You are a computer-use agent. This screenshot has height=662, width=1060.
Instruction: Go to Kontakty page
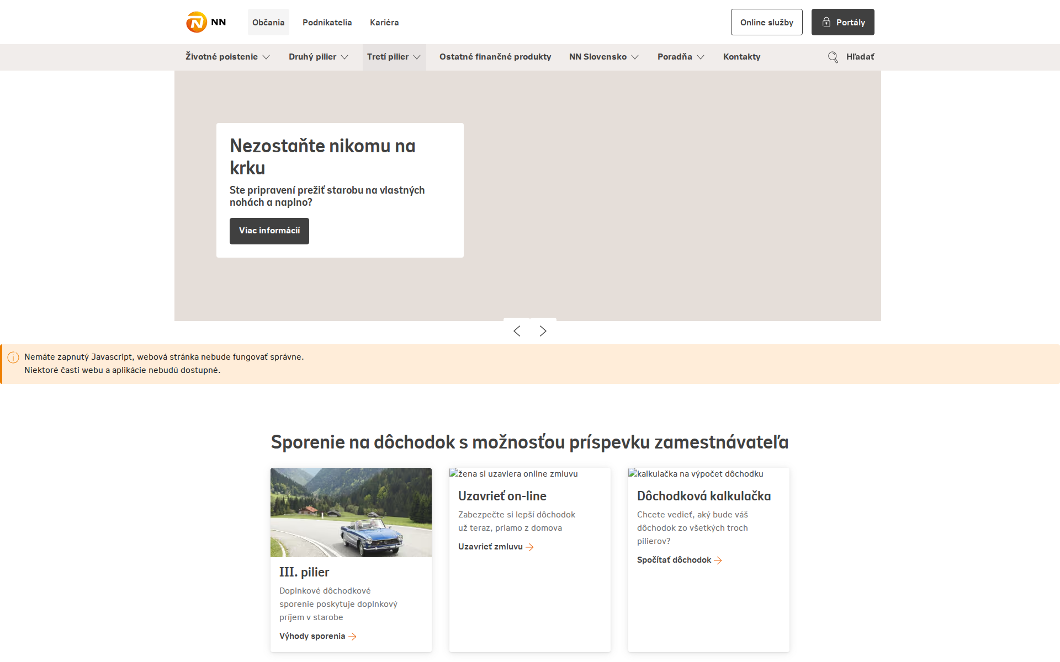click(741, 57)
